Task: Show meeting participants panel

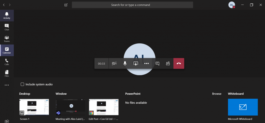Action: coord(168,64)
